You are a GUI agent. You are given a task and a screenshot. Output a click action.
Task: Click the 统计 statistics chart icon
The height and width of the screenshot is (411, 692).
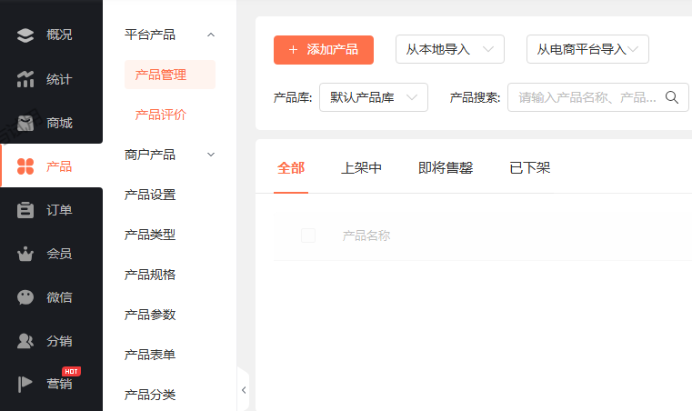point(25,79)
